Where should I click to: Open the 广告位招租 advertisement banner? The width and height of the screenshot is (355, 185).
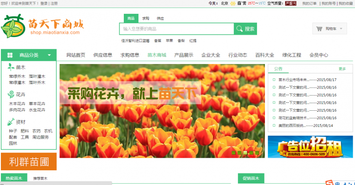pos(310,147)
